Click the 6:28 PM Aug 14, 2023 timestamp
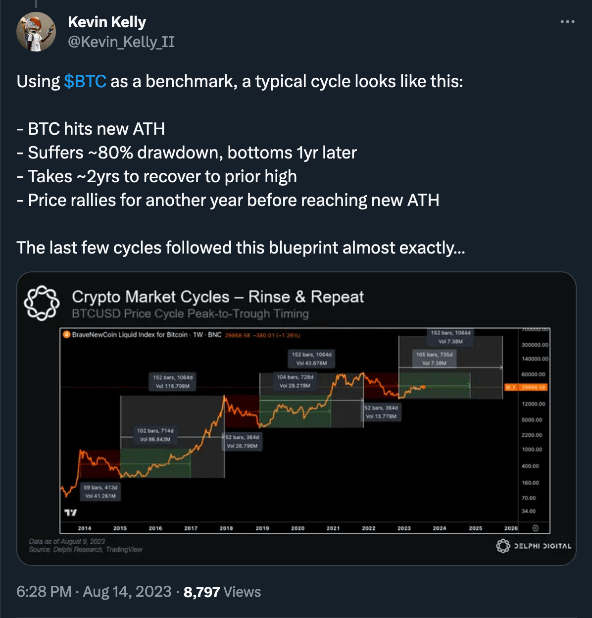592x618 pixels. pyautogui.click(x=94, y=592)
